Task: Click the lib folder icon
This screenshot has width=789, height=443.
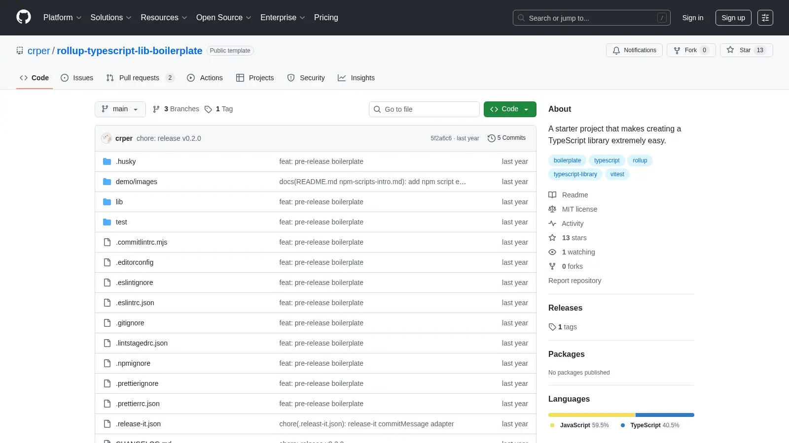Action: coord(107,202)
